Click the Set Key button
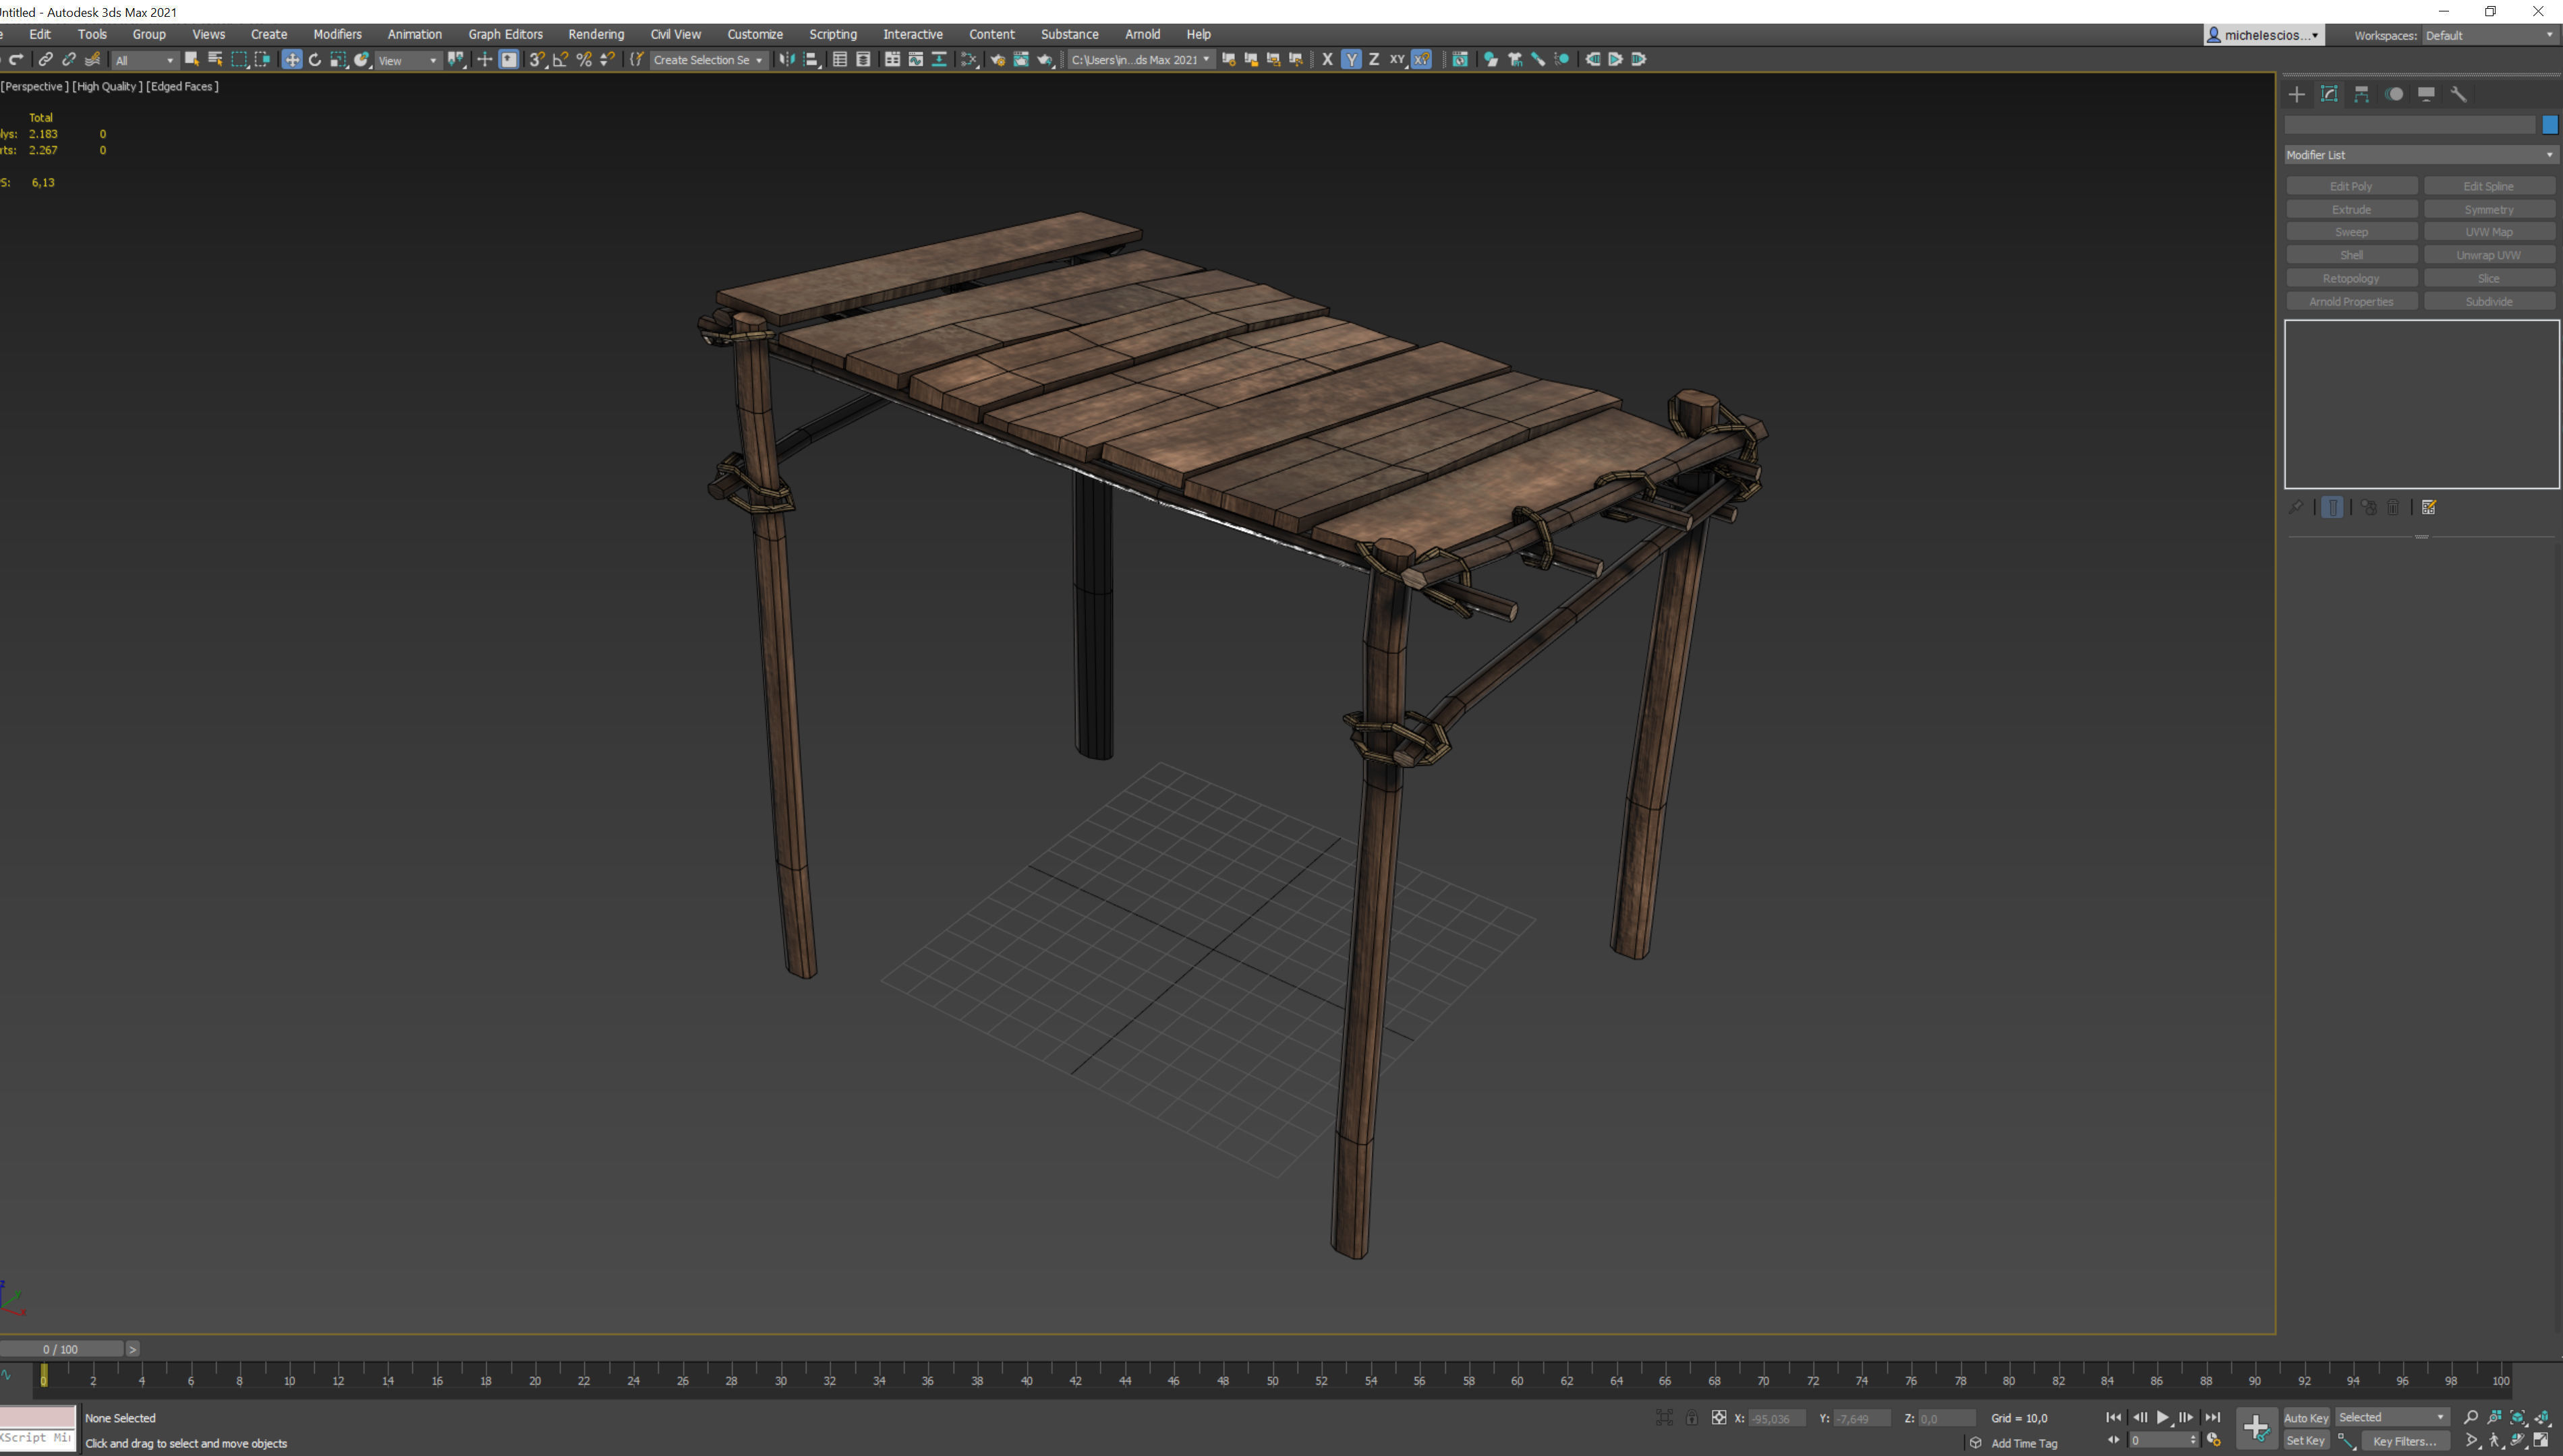 click(x=2306, y=1441)
